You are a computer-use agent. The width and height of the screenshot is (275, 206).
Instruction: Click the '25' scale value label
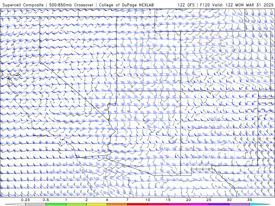tap(209, 200)
